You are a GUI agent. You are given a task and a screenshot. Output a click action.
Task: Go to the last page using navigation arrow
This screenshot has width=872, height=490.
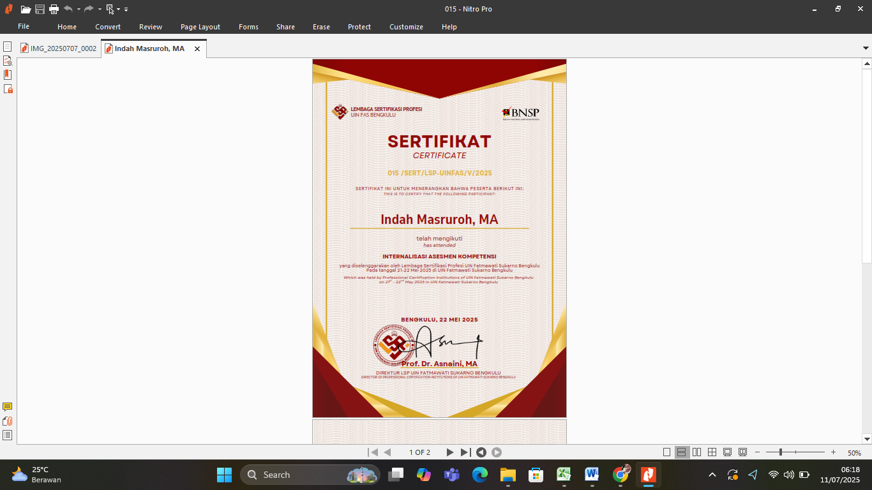pyautogui.click(x=465, y=452)
